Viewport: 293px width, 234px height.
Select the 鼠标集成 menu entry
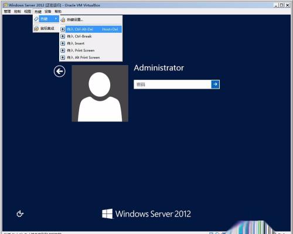46,29
